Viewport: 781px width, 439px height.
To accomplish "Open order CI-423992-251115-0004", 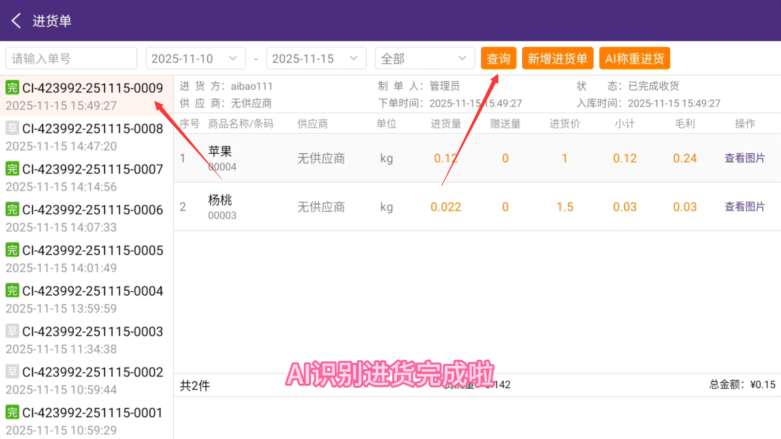I will click(92, 291).
